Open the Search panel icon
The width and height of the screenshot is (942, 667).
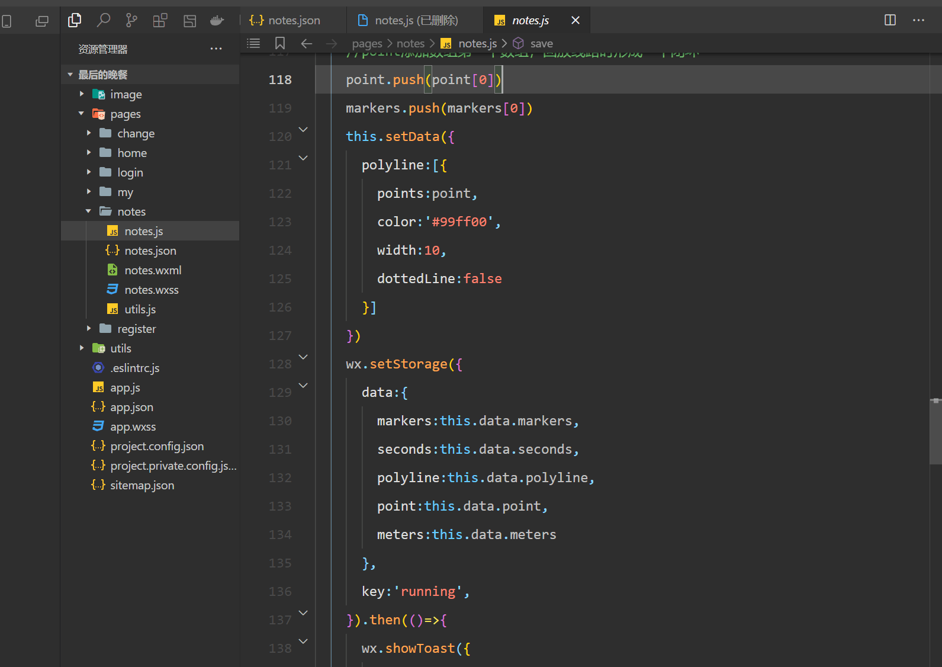(x=104, y=21)
